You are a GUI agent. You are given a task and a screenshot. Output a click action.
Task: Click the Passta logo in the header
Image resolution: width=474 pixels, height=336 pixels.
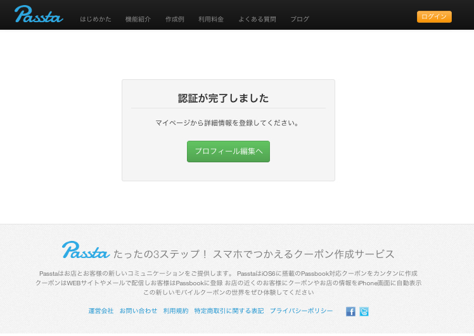(x=39, y=15)
